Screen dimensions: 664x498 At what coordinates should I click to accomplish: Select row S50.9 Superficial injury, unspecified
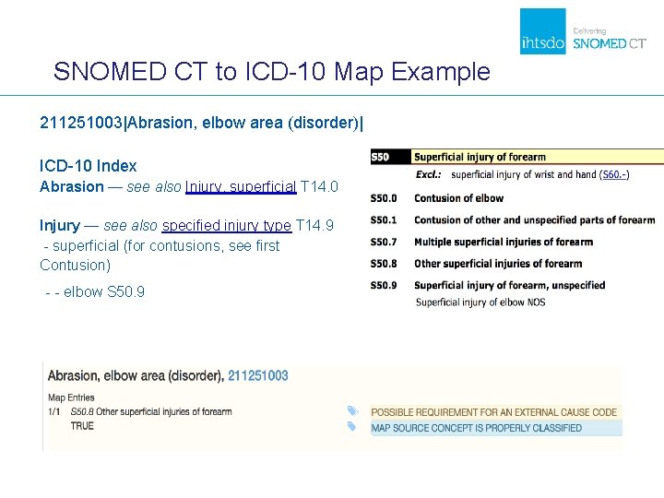pyautogui.click(x=488, y=285)
